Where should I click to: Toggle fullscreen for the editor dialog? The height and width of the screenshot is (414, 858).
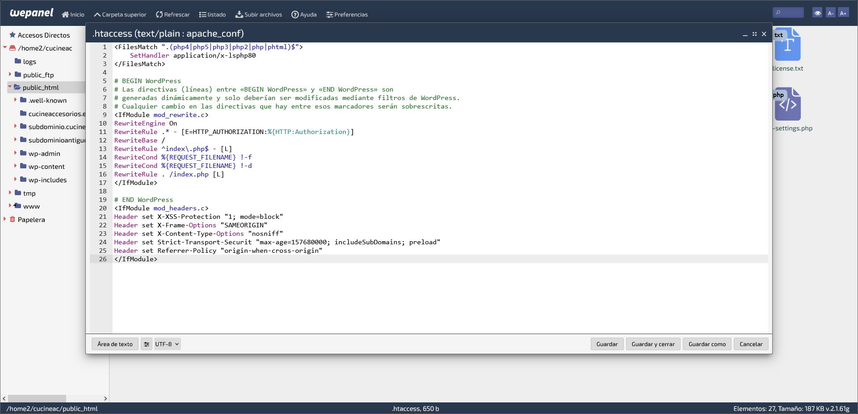click(754, 34)
